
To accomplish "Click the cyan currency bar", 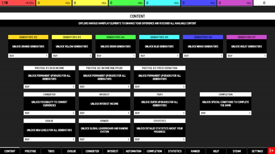I will pos(163,3).
